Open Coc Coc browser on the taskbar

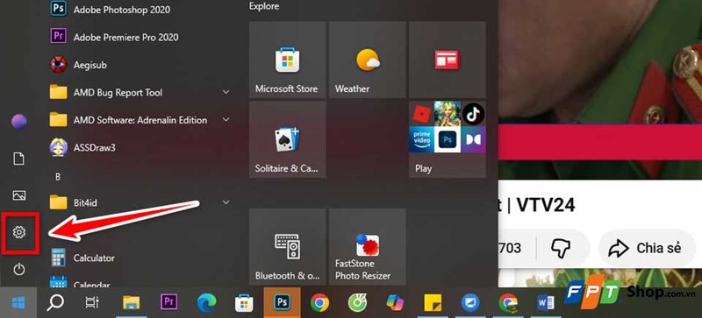coord(357,303)
